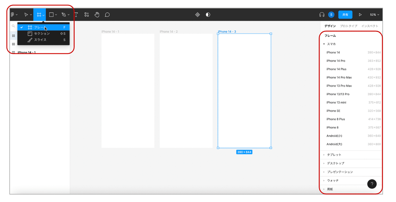The image size is (396, 202).
Task: Click the first frame layer icon in layers panel
Action: [x=14, y=36]
